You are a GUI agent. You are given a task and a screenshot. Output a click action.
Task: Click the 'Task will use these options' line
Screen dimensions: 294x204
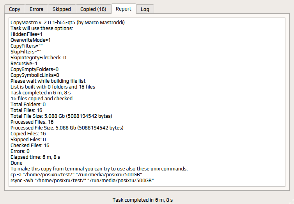(x=42, y=28)
